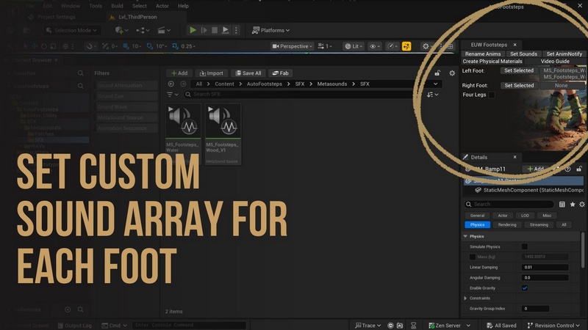
Task: Click the Create Physical Materials button
Action: coord(492,62)
